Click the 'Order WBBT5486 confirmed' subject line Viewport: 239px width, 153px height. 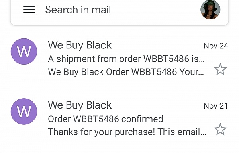point(106,119)
